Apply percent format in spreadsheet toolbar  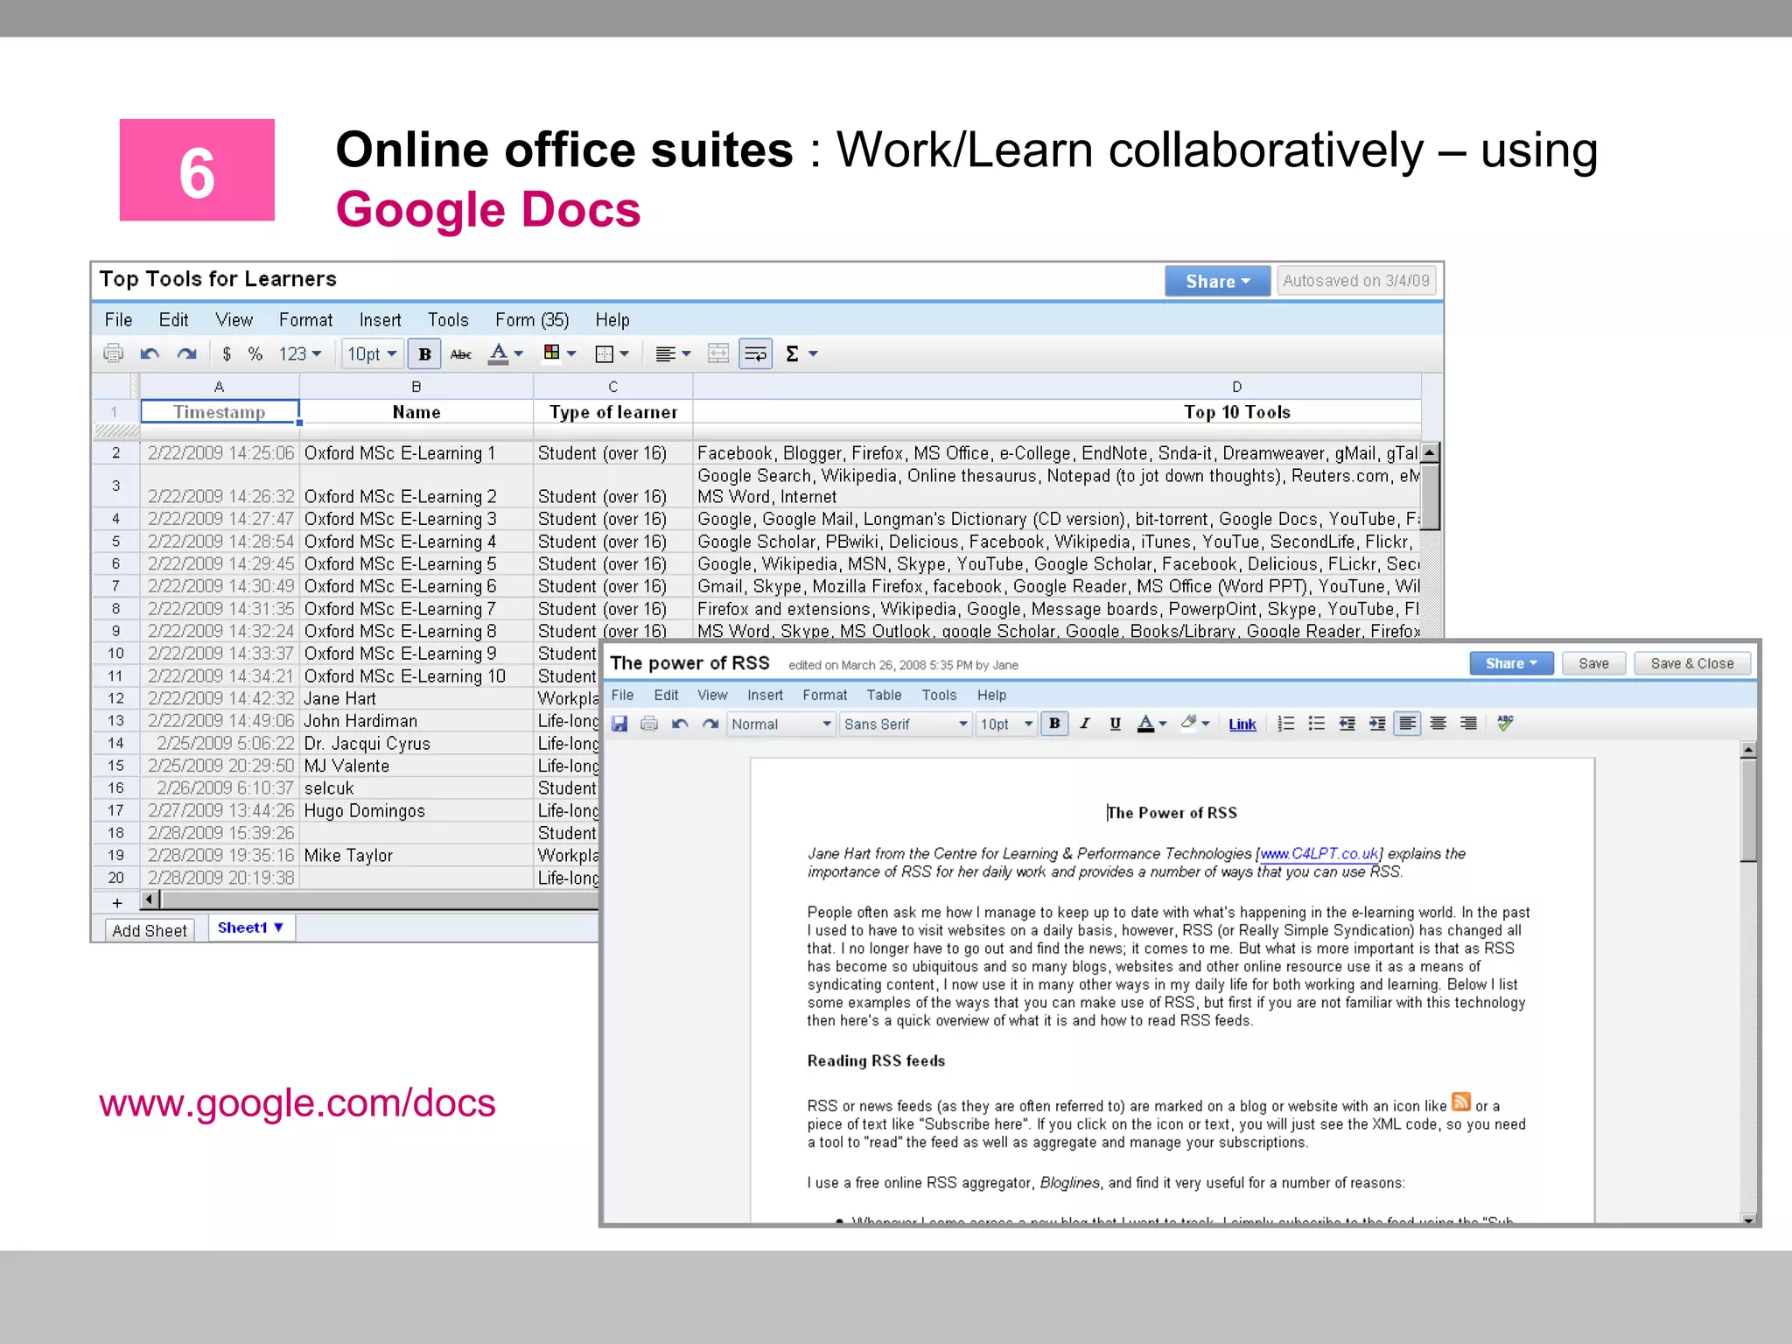click(x=255, y=353)
